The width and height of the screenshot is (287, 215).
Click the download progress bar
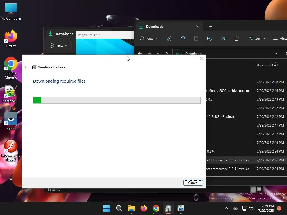[x=117, y=100]
